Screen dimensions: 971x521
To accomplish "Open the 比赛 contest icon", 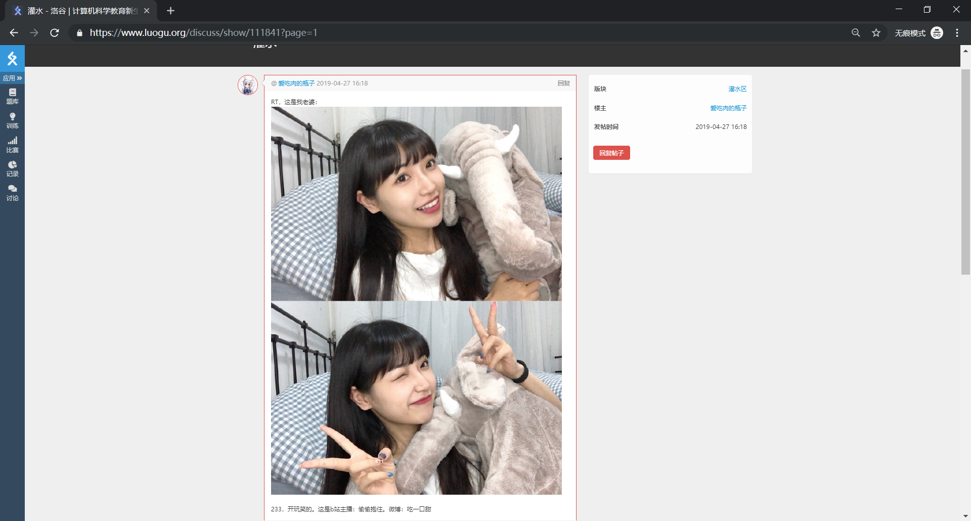I will pyautogui.click(x=12, y=145).
